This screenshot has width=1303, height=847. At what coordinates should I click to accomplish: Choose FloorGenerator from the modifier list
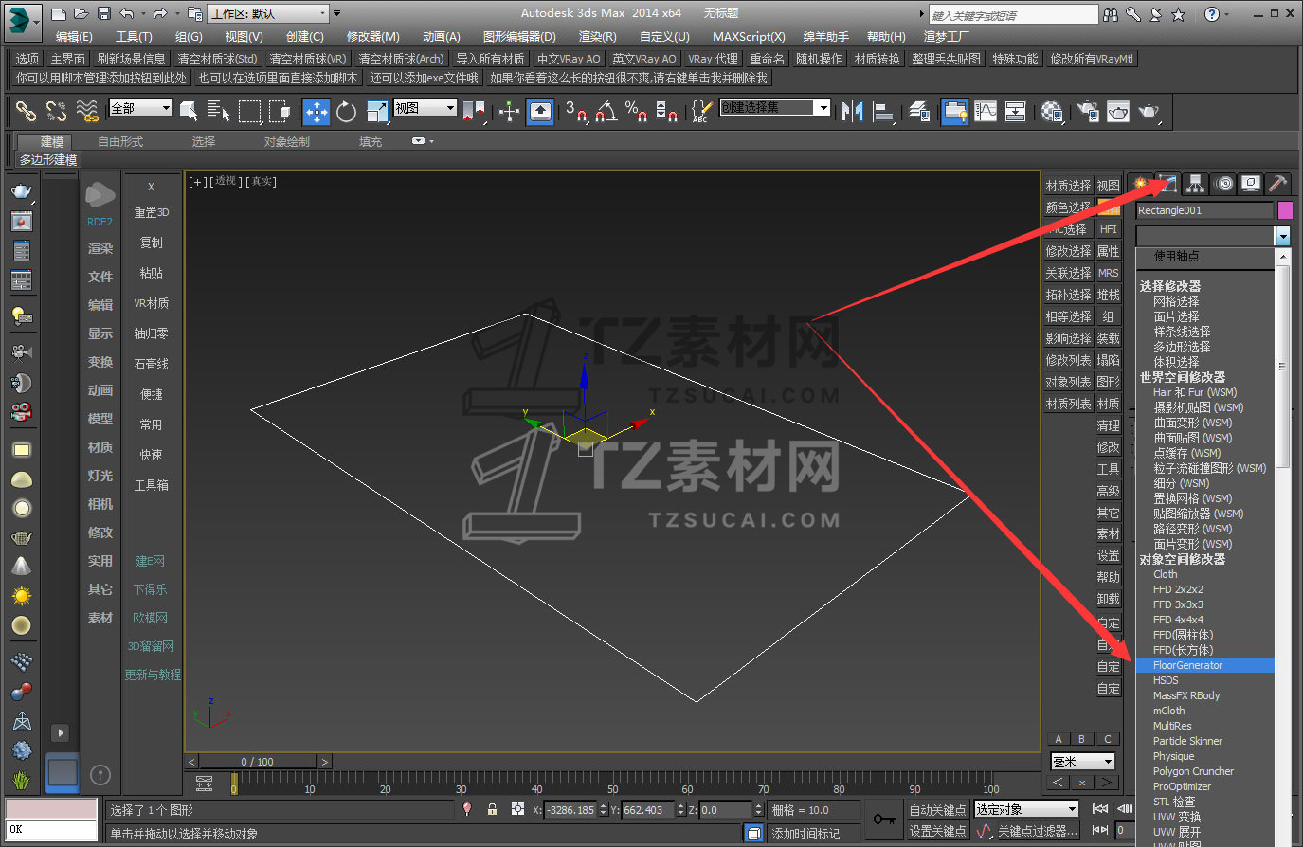tap(1187, 665)
